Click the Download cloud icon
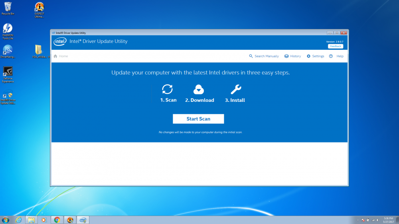 [198, 89]
